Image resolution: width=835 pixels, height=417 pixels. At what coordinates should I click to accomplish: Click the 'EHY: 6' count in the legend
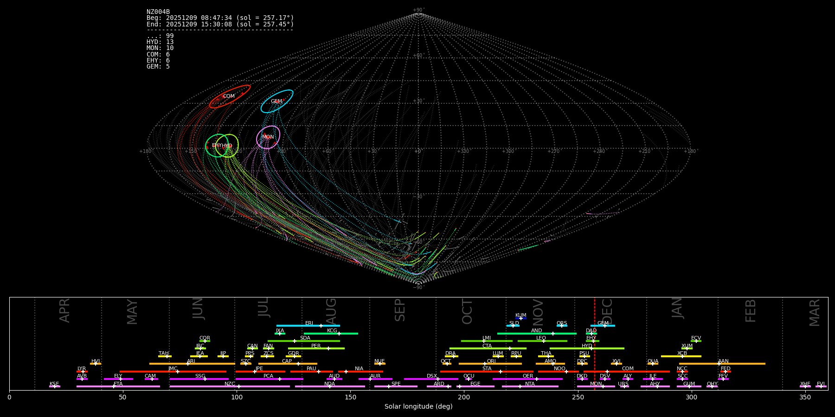(x=158, y=61)
